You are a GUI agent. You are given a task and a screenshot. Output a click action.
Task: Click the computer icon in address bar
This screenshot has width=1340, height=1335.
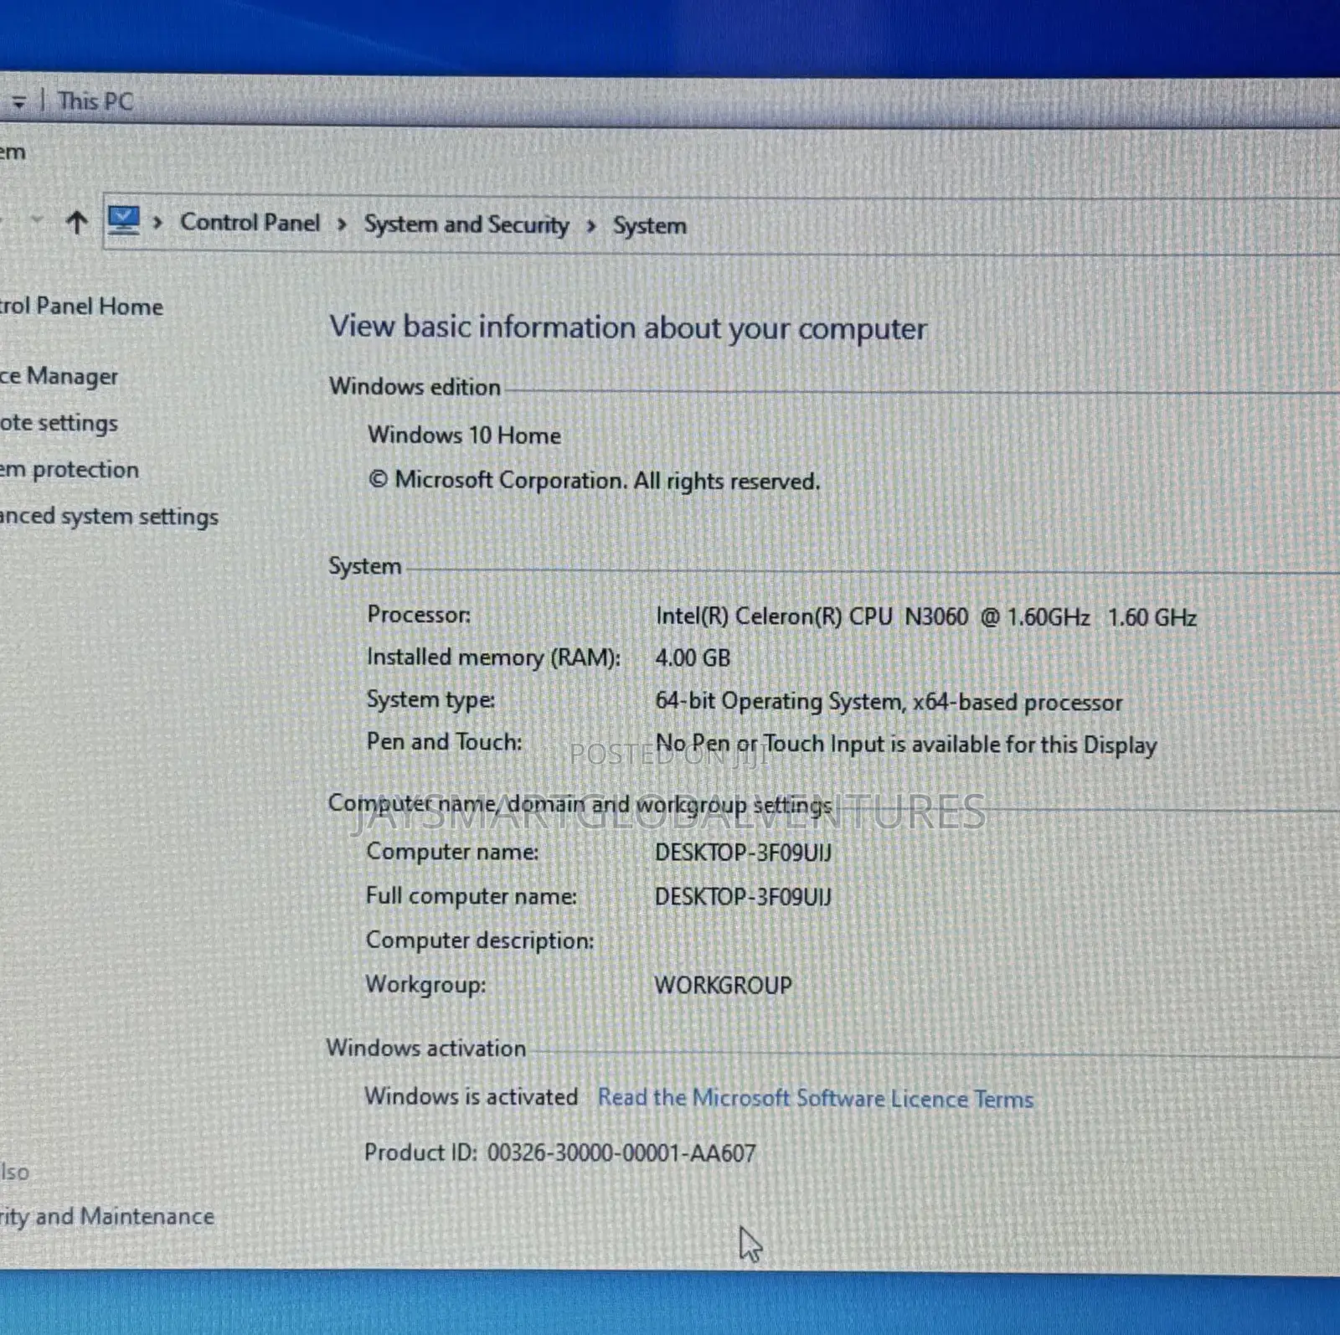coord(124,222)
